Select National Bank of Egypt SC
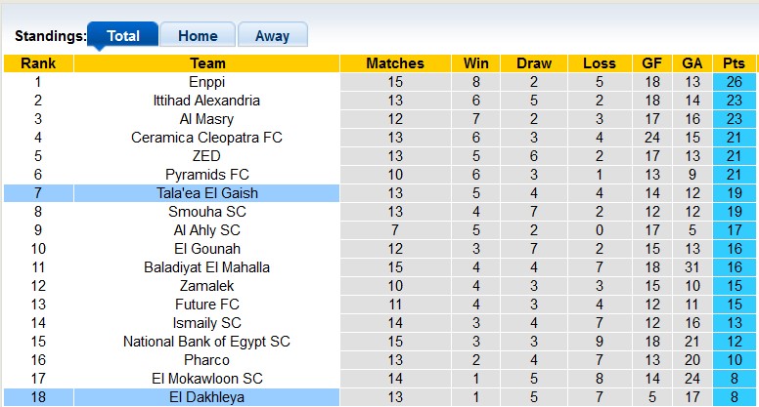The height and width of the screenshot is (407, 759). pos(206,342)
